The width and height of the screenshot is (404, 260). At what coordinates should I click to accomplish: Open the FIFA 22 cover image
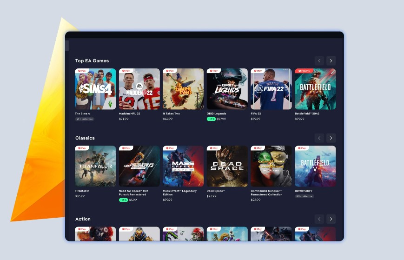(271, 90)
